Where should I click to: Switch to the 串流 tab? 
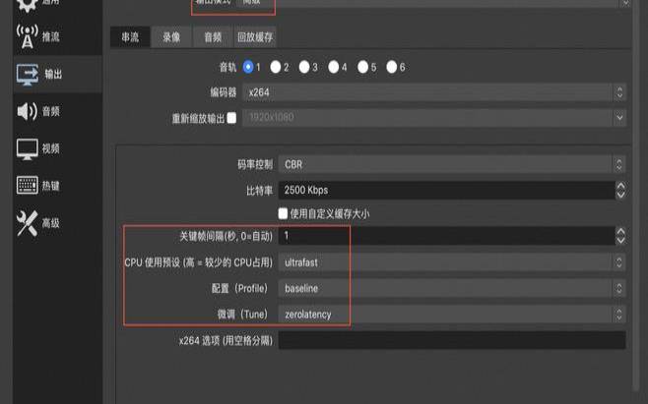click(130, 37)
